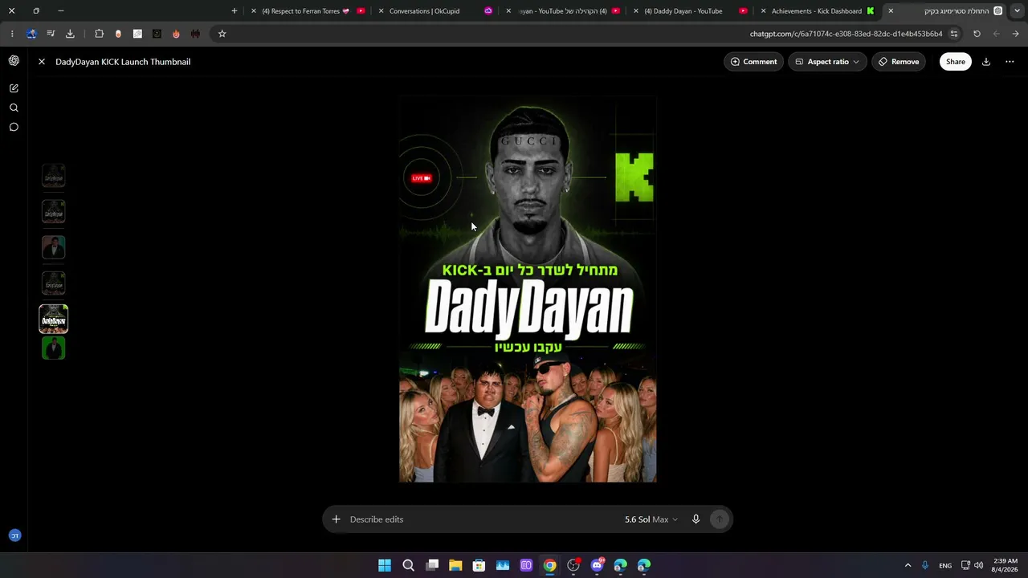Go forward with the browser forward arrow
1028x578 pixels.
996,34
